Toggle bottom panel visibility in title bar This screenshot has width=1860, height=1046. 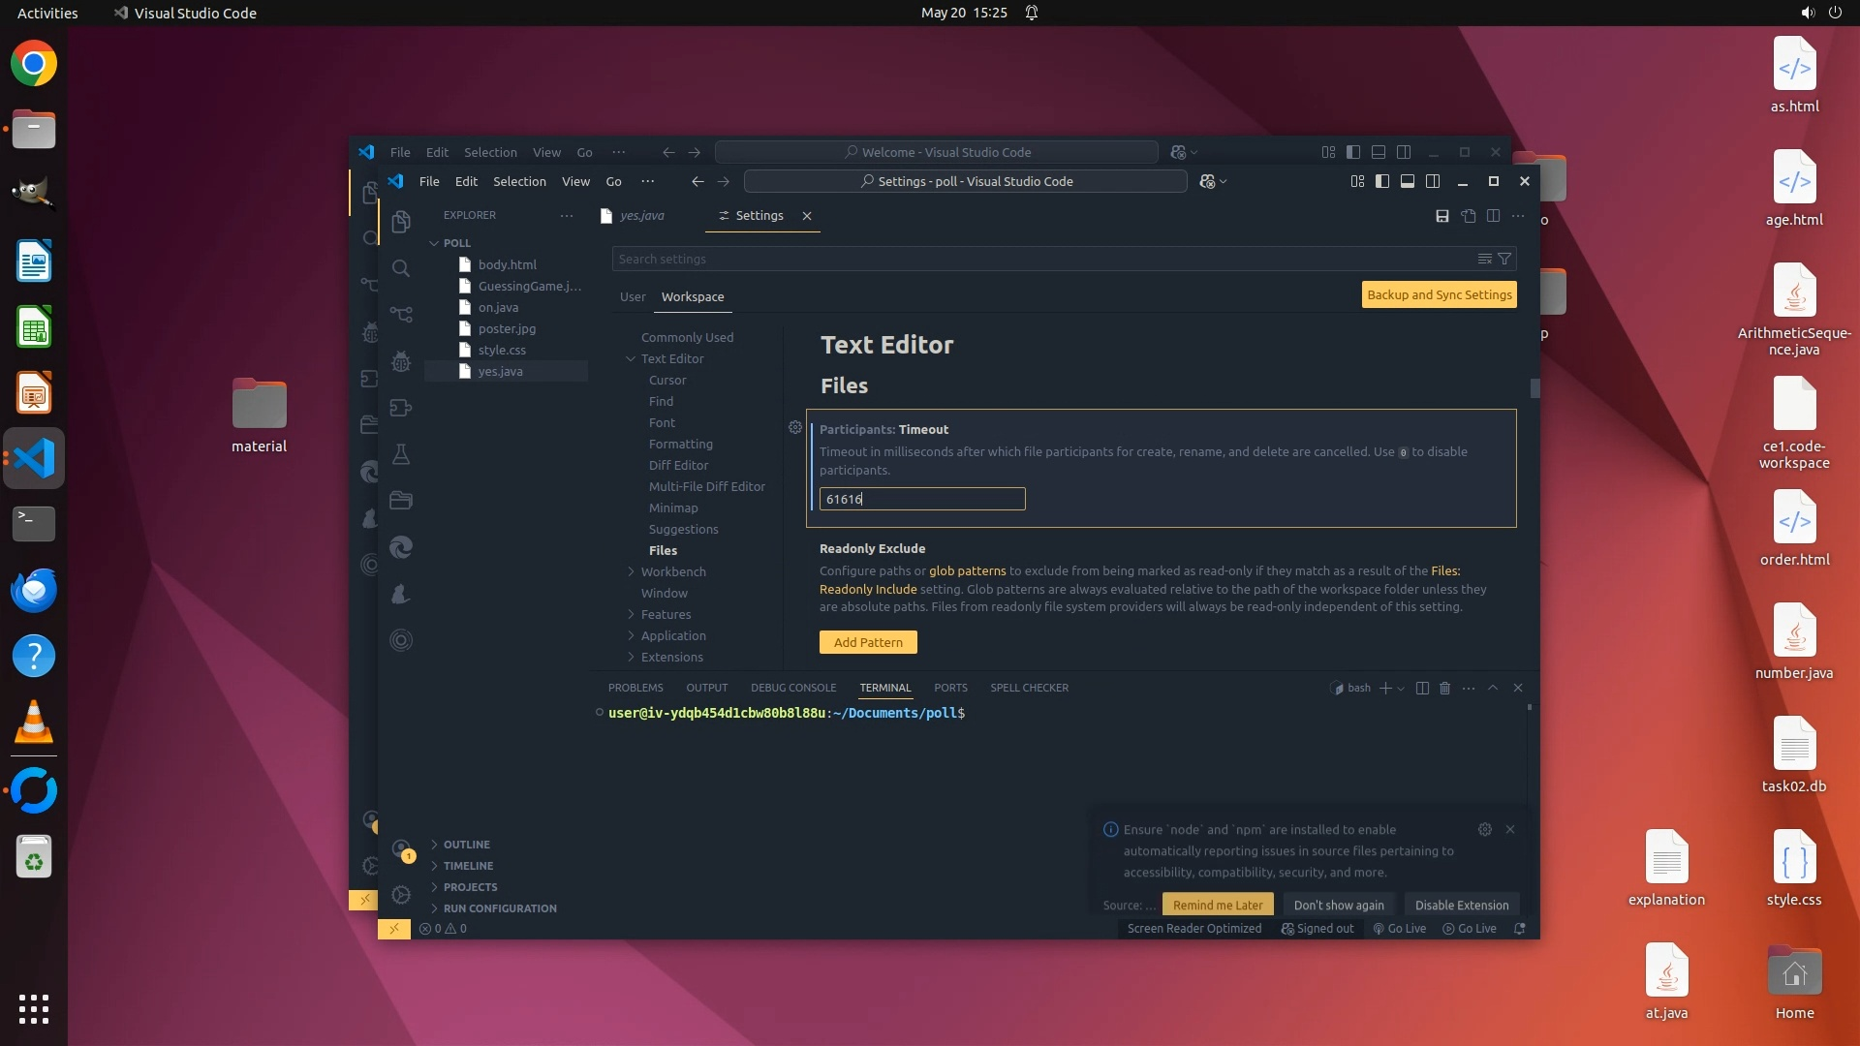tap(1408, 181)
